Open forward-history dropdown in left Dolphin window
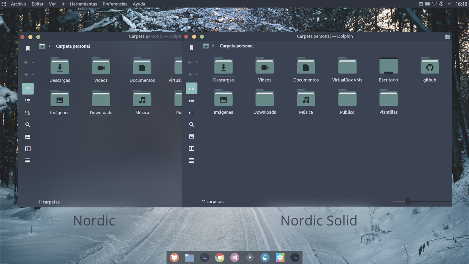Image resolution: width=469 pixels, height=264 pixels. (33, 75)
